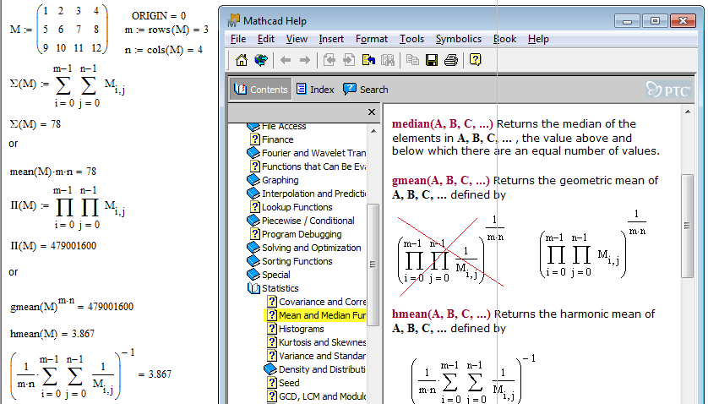
Task: Close the contents pane with the X
Action: 372,112
